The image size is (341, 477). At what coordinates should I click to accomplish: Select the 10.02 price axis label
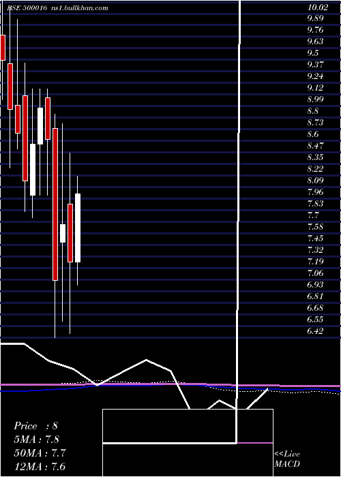pos(318,7)
